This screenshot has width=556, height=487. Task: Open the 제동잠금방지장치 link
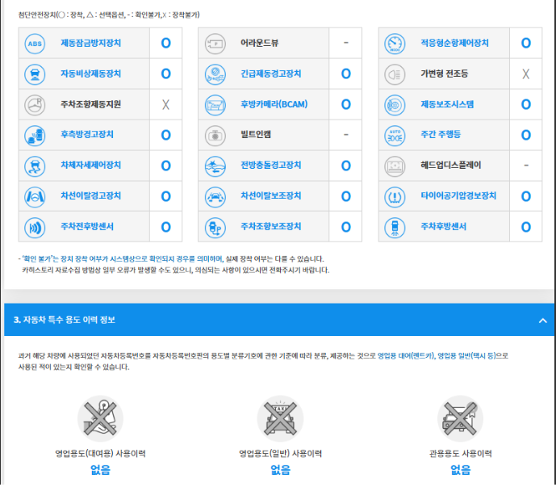click(90, 43)
